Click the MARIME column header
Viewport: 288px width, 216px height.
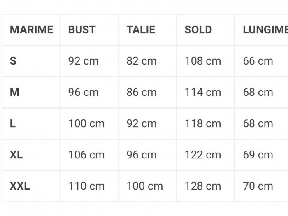31,30
